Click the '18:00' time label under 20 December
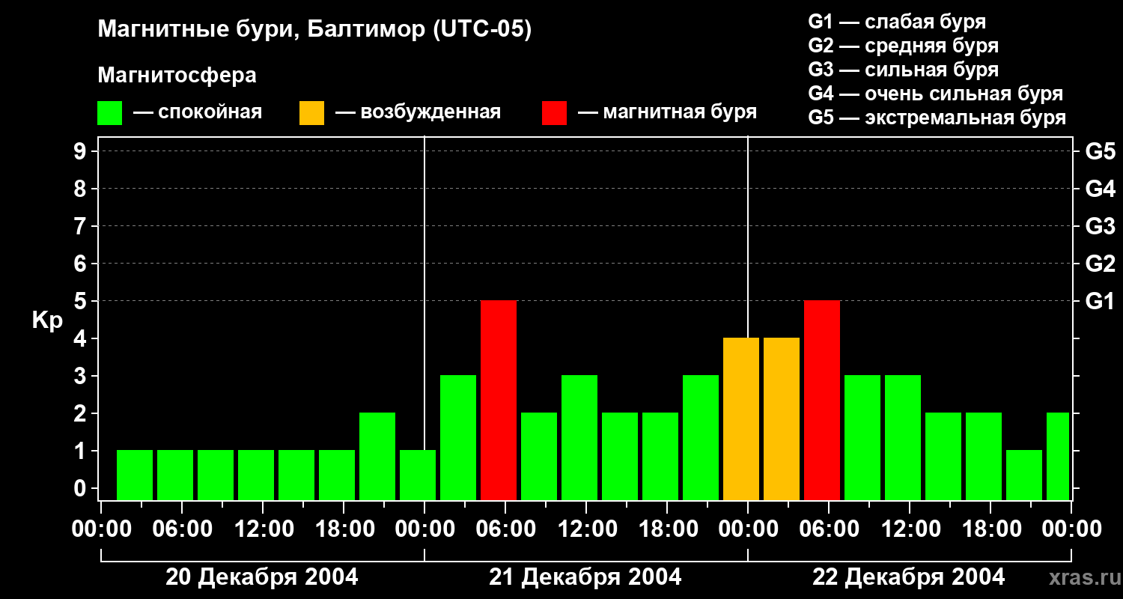1123x599 pixels. [x=344, y=529]
